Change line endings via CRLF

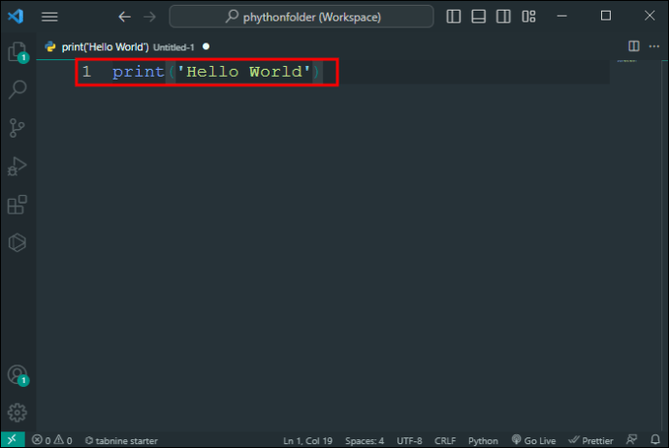coord(445,440)
